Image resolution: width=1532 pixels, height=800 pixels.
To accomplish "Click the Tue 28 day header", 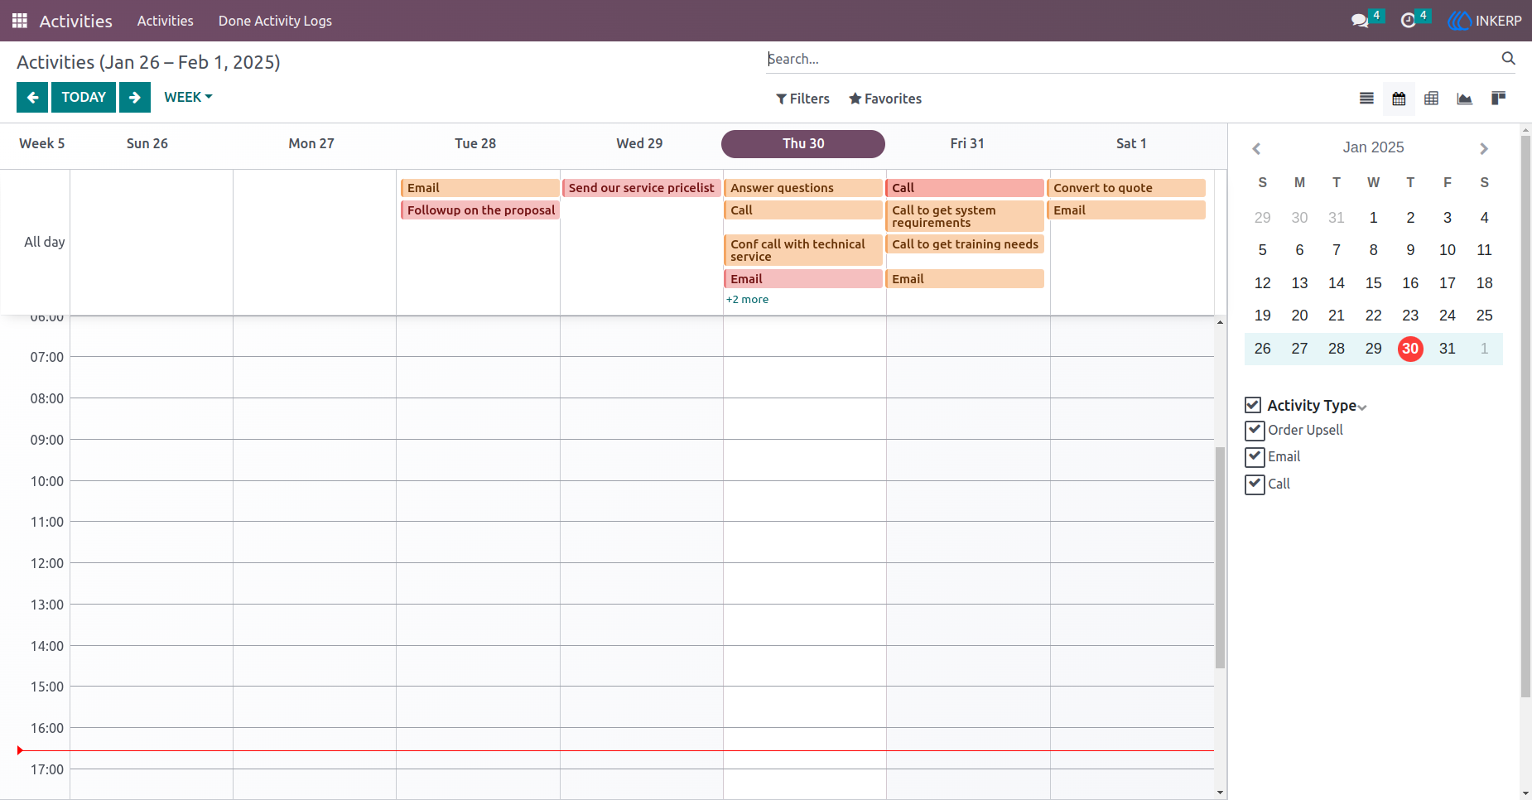I will (x=475, y=143).
